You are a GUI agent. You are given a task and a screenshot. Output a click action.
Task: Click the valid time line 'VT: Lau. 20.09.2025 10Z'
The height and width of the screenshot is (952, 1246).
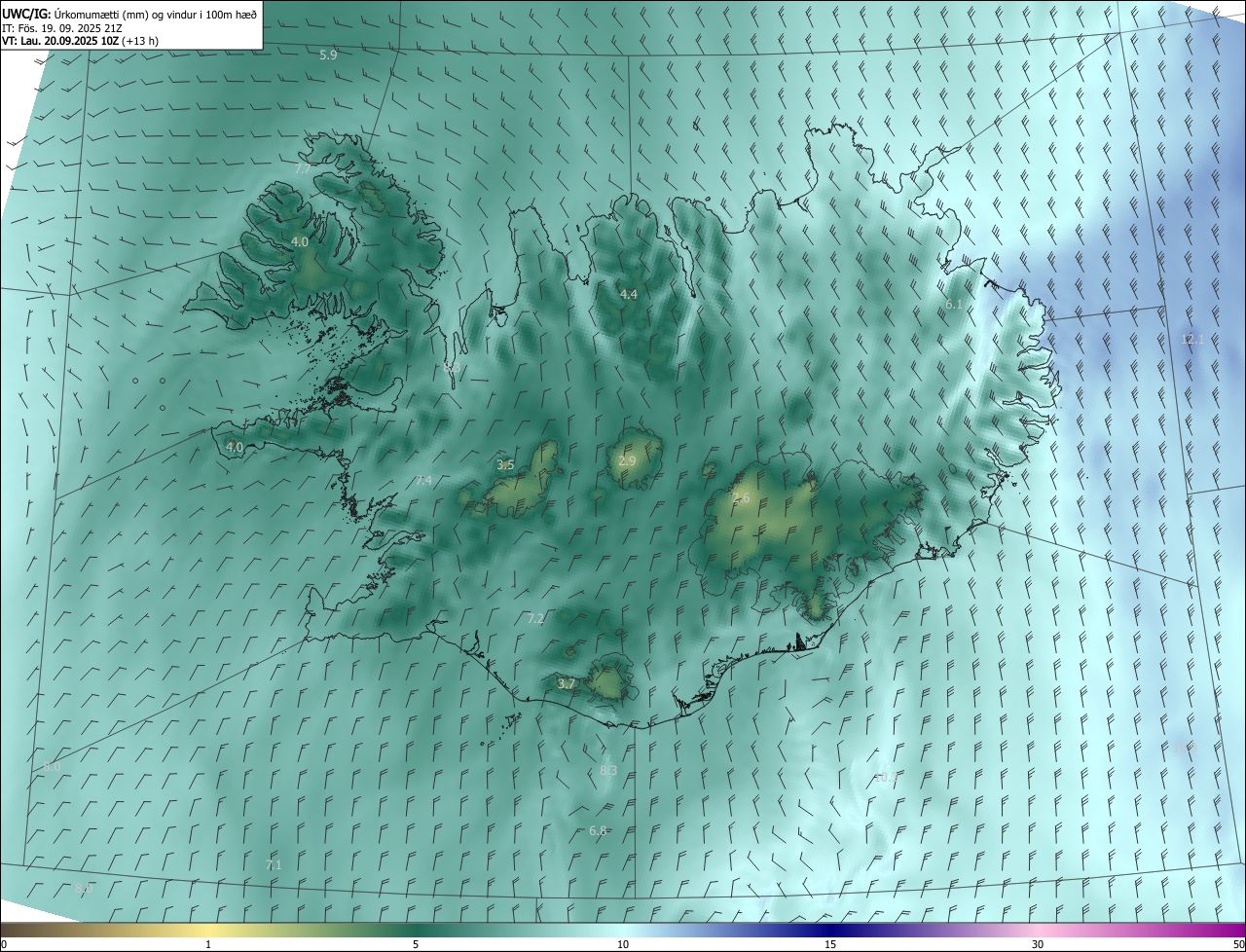[60, 42]
